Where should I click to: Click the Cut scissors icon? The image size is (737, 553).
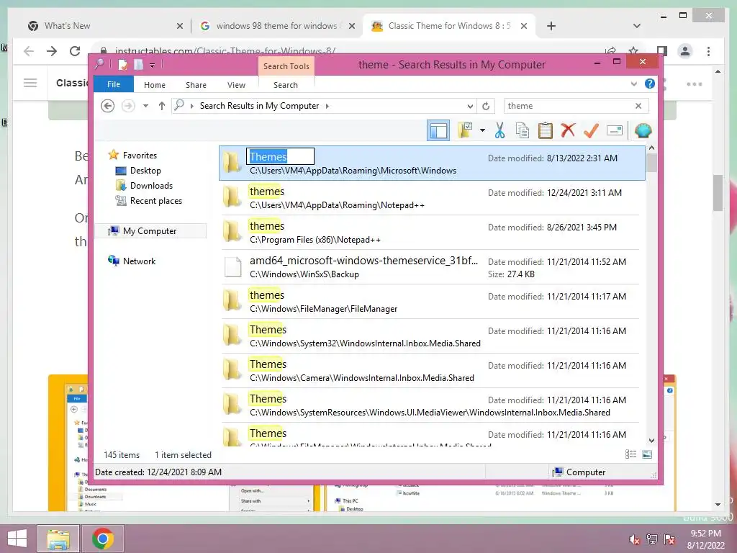[x=499, y=130]
